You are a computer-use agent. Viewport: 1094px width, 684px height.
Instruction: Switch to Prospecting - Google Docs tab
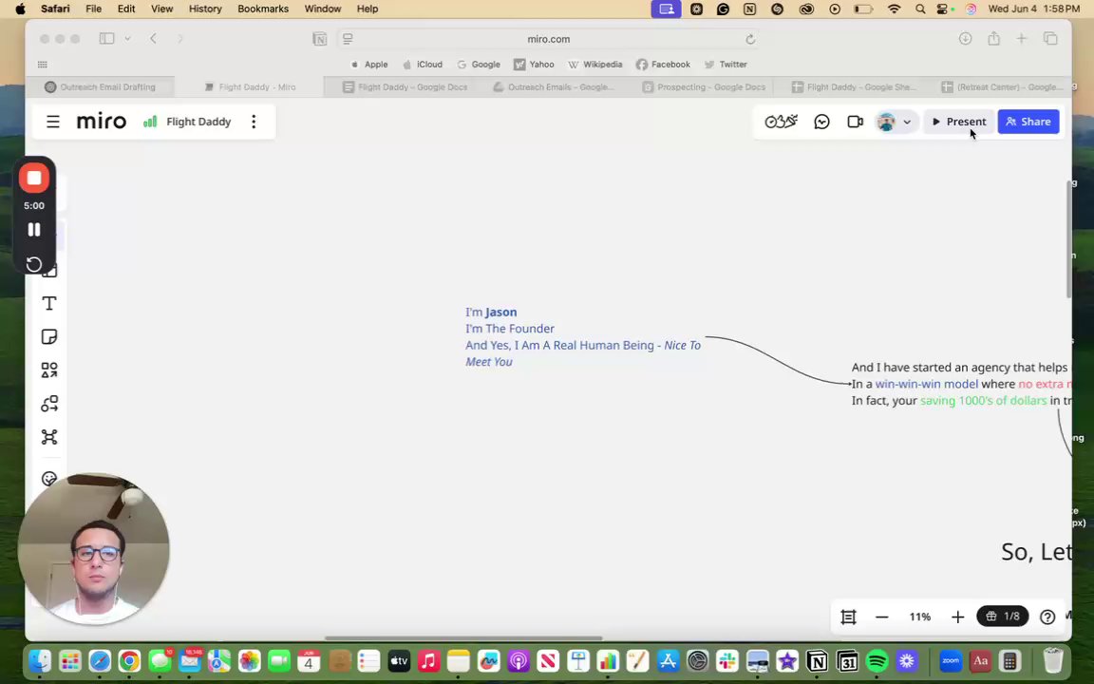(704, 87)
